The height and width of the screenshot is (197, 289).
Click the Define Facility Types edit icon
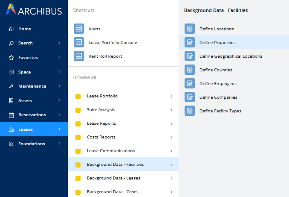190,111
